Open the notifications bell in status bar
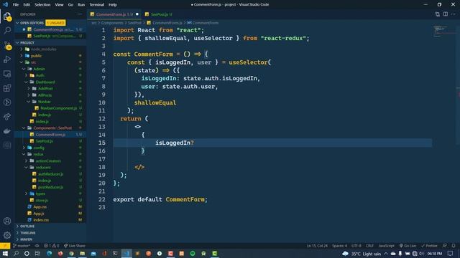This screenshot has width=460, height=258. coord(454,246)
